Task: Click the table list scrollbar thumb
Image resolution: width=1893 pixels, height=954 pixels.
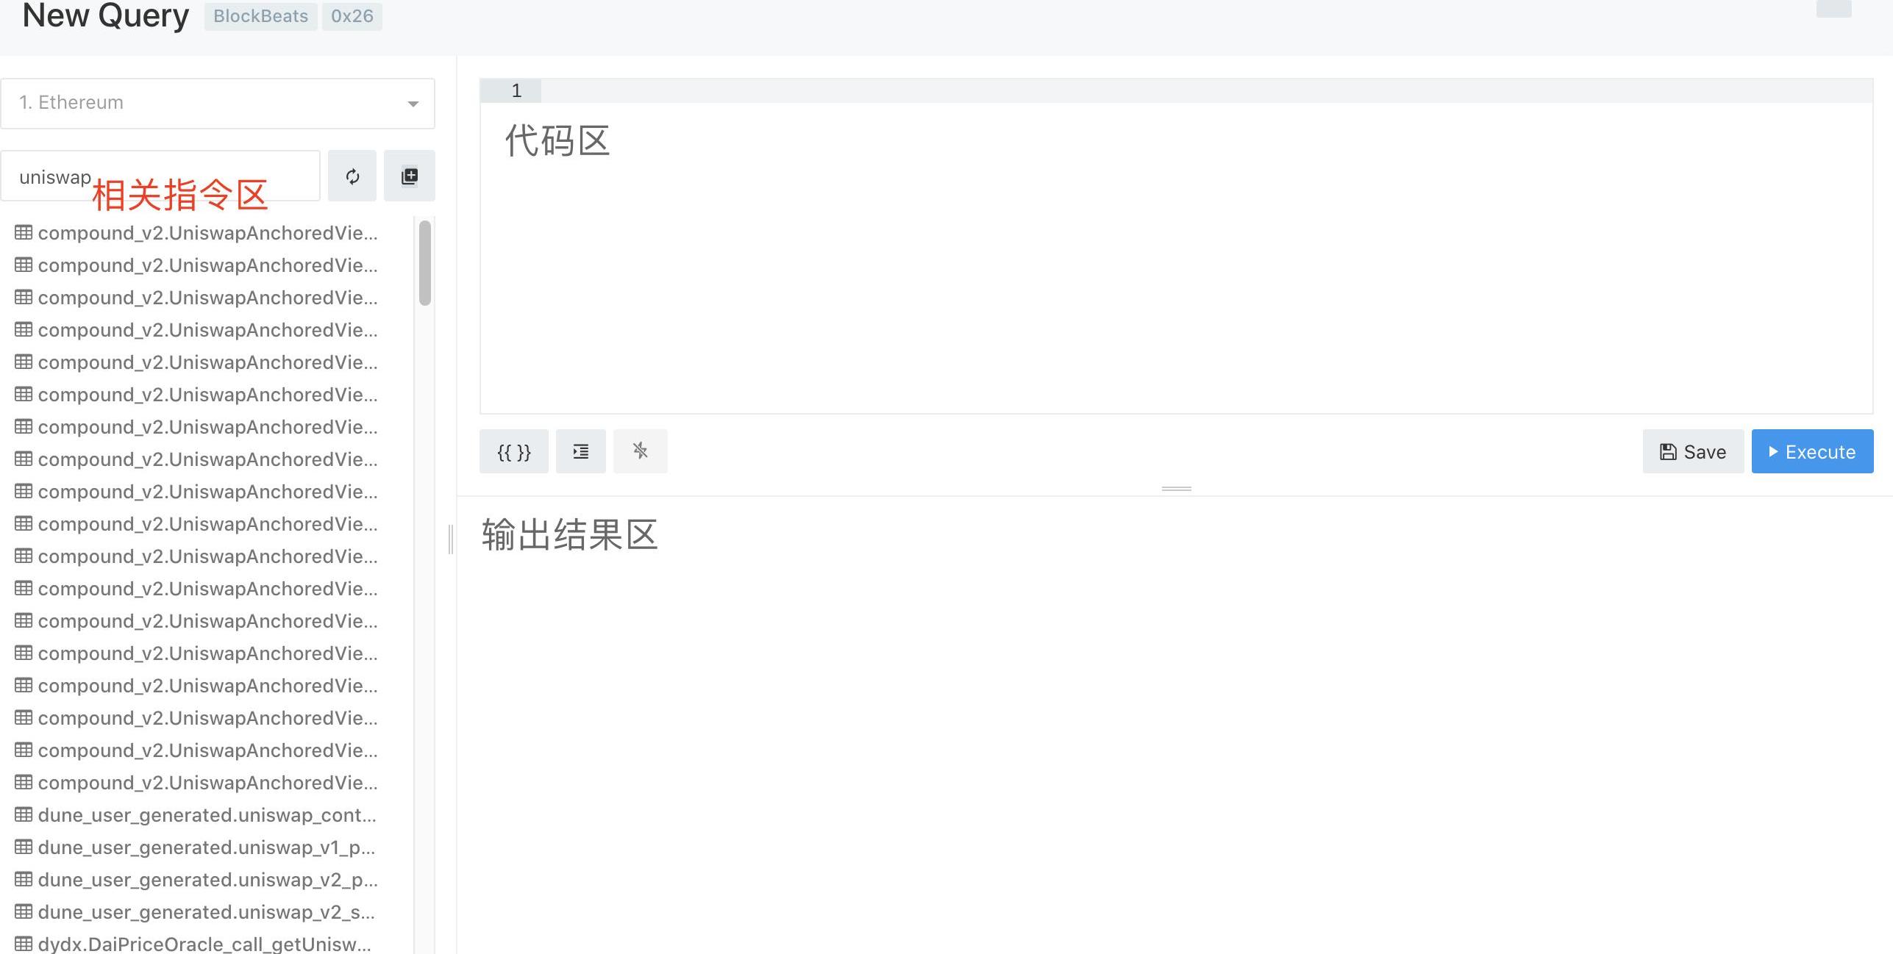Action: tap(424, 262)
